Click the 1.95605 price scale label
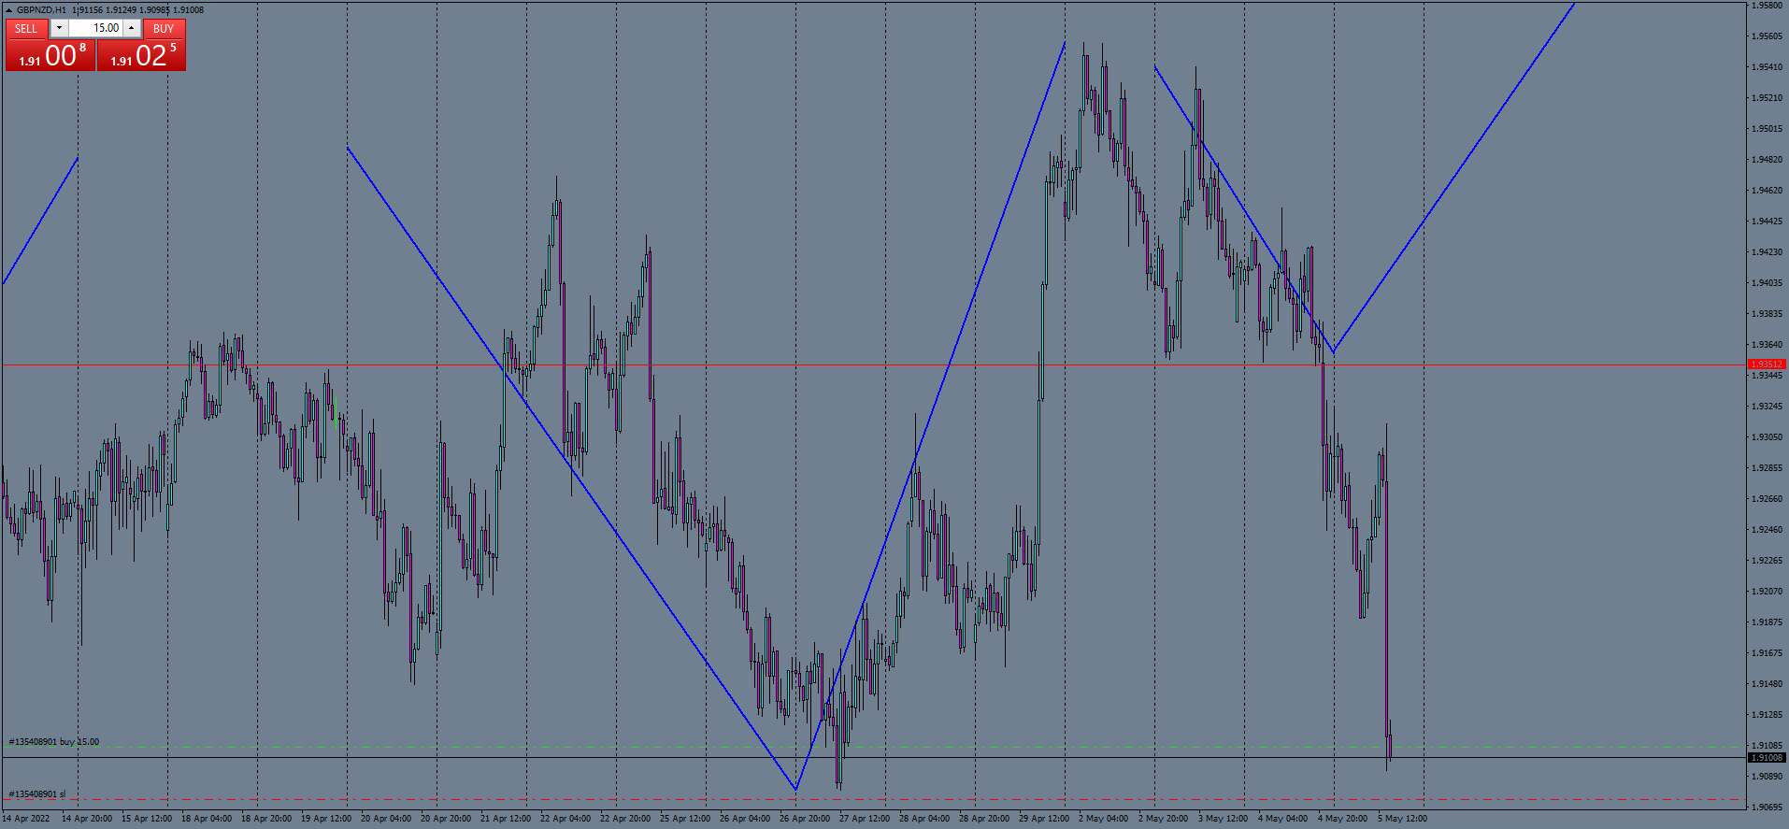The height and width of the screenshot is (829, 1789). pyautogui.click(x=1767, y=36)
